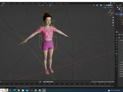Open the World properties tab
This screenshot has height=92, width=123.
[116, 48]
